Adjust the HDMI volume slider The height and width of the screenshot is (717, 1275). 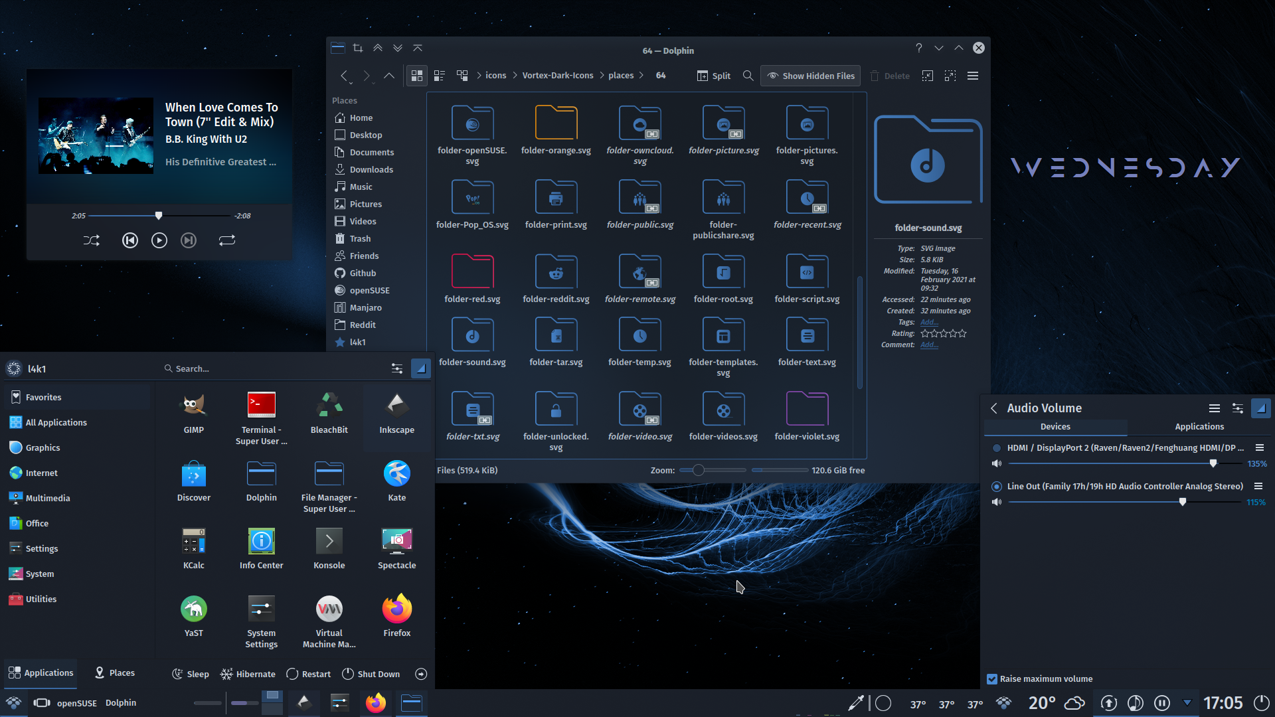(x=1213, y=463)
